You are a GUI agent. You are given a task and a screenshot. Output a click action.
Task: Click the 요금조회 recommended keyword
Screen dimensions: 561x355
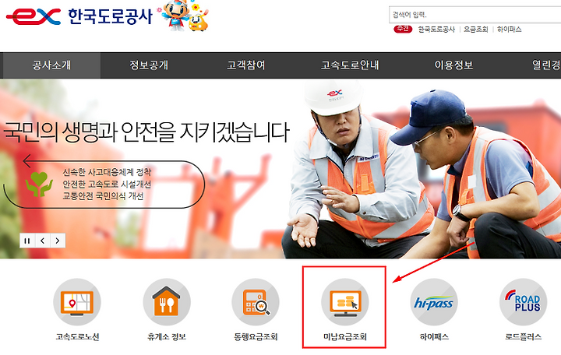(x=476, y=30)
